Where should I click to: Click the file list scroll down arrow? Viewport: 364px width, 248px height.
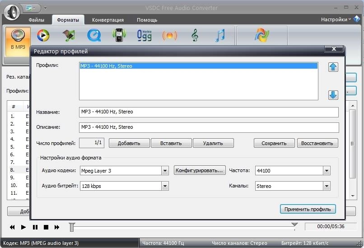[x=353, y=196]
